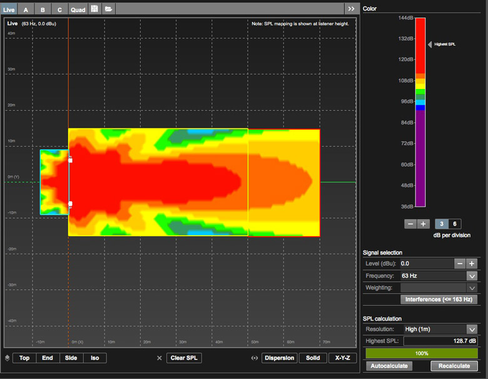Open the Weighting dropdown
The height and width of the screenshot is (379, 488).
click(472, 288)
